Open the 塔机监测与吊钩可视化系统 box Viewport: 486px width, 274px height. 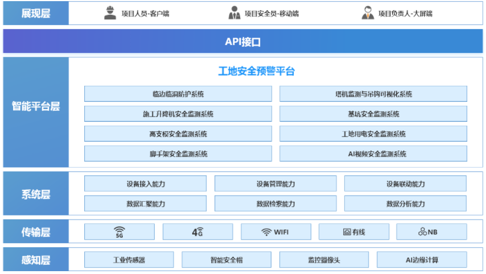(x=373, y=94)
